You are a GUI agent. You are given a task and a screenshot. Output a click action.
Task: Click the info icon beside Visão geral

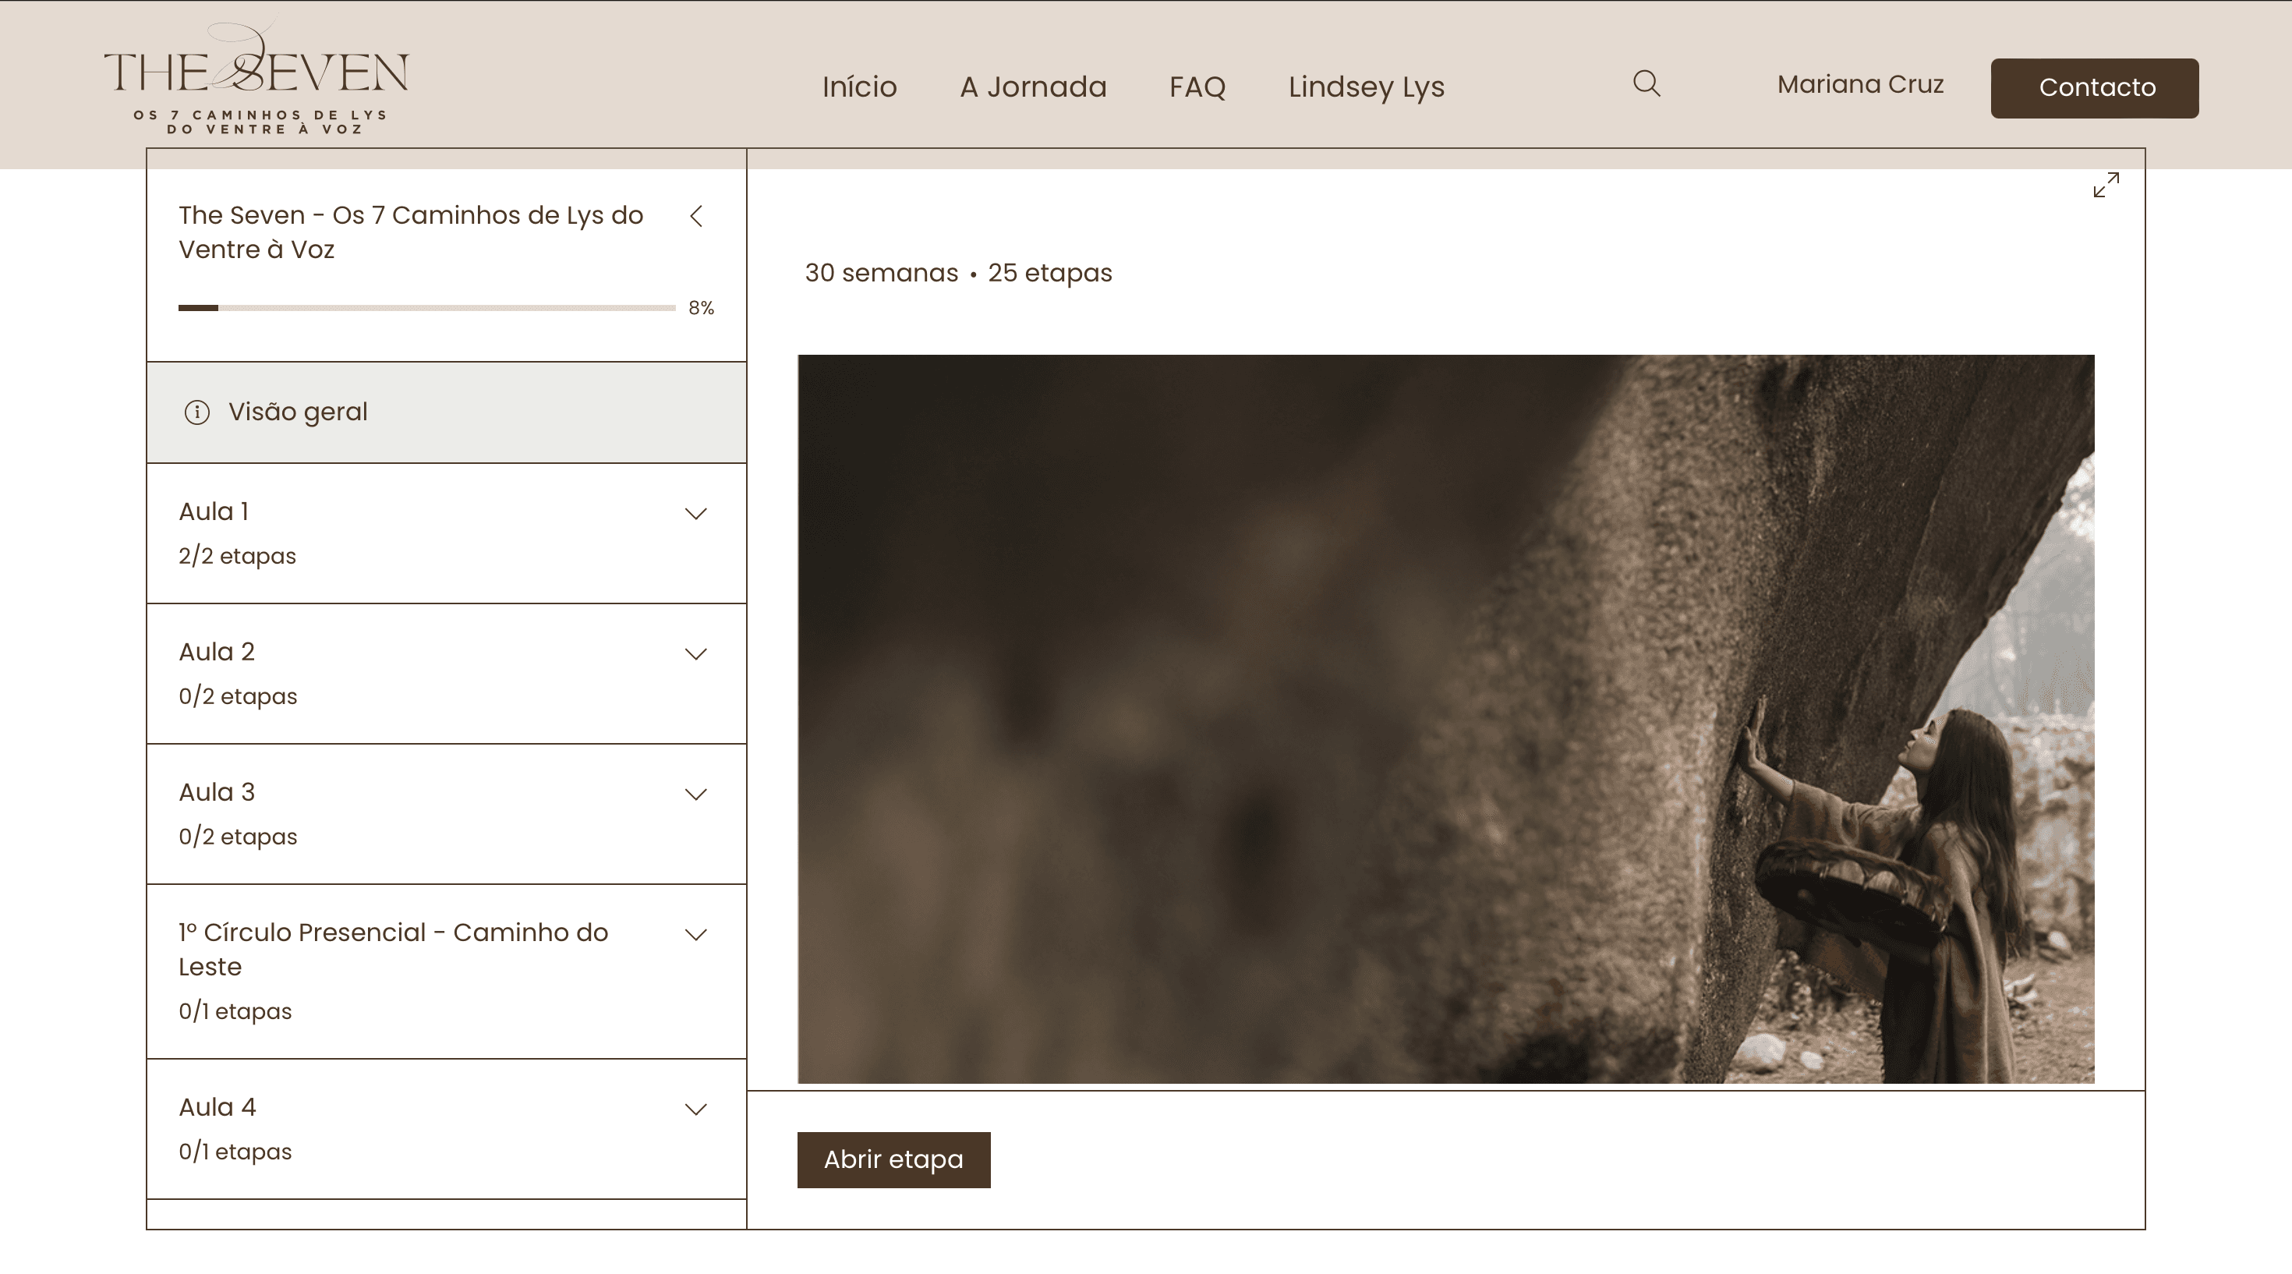(196, 412)
